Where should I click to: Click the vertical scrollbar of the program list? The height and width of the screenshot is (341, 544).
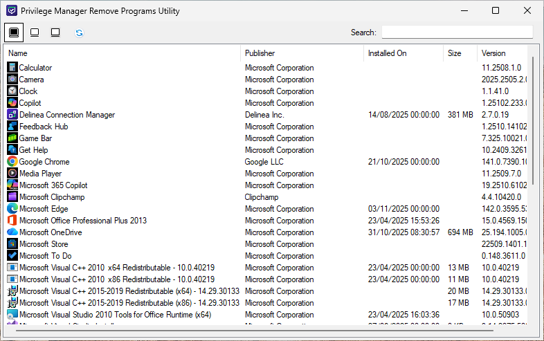(x=533, y=121)
